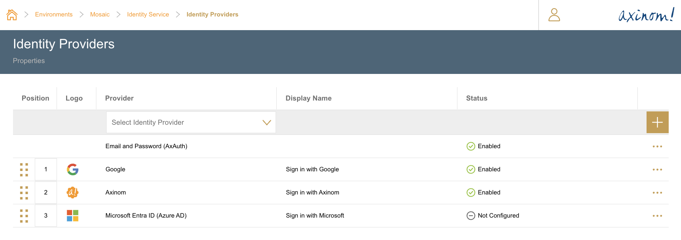Click the home icon in breadcrumb

(x=12, y=15)
